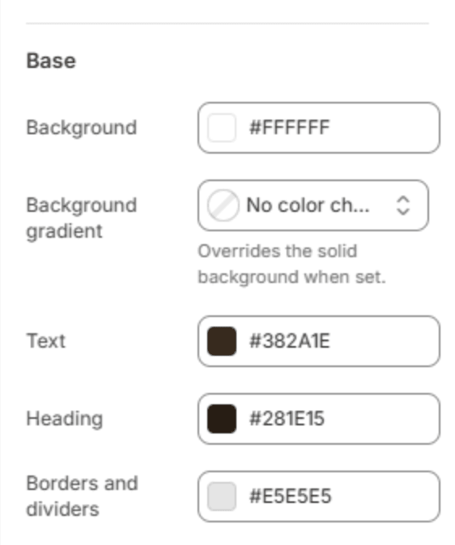Click the #281E15 heading hex field
The image size is (455, 545).
pos(318,419)
